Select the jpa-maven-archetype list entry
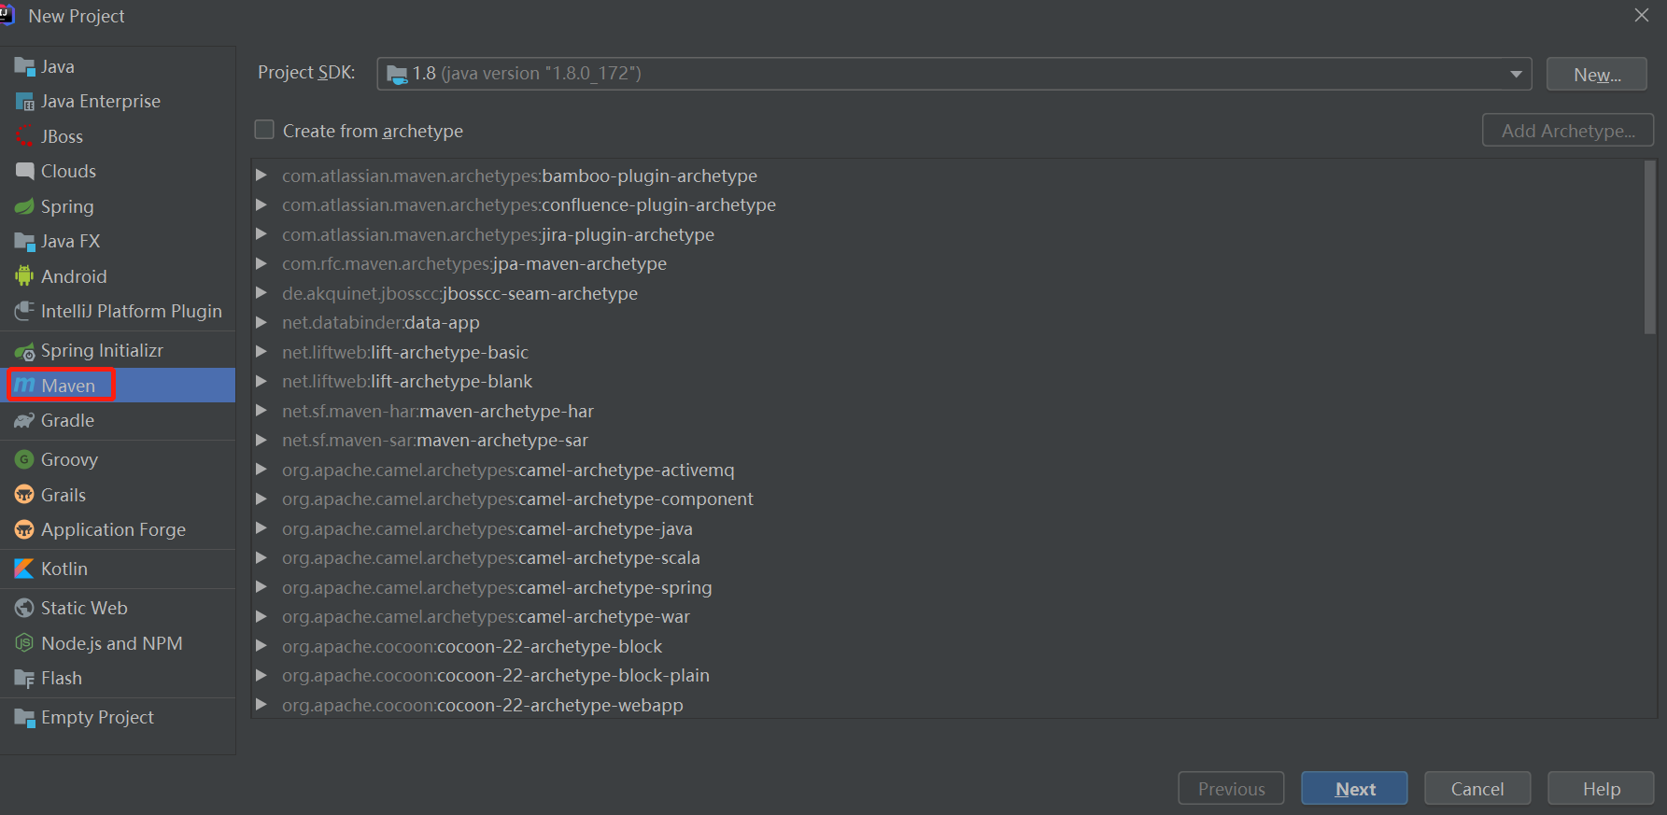The height and width of the screenshot is (815, 1667). pos(474,264)
